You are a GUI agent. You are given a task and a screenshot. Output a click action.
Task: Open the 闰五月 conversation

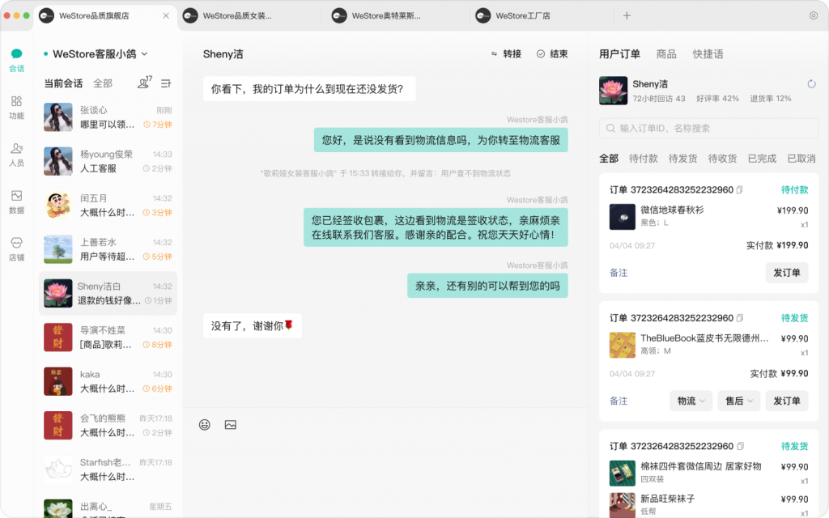(105, 202)
